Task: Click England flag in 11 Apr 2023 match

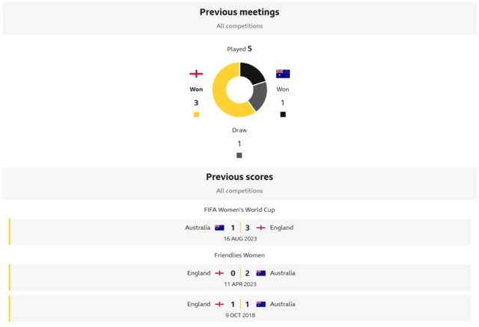Action: (x=219, y=273)
